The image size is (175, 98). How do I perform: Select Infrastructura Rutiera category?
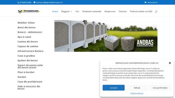point(30,51)
